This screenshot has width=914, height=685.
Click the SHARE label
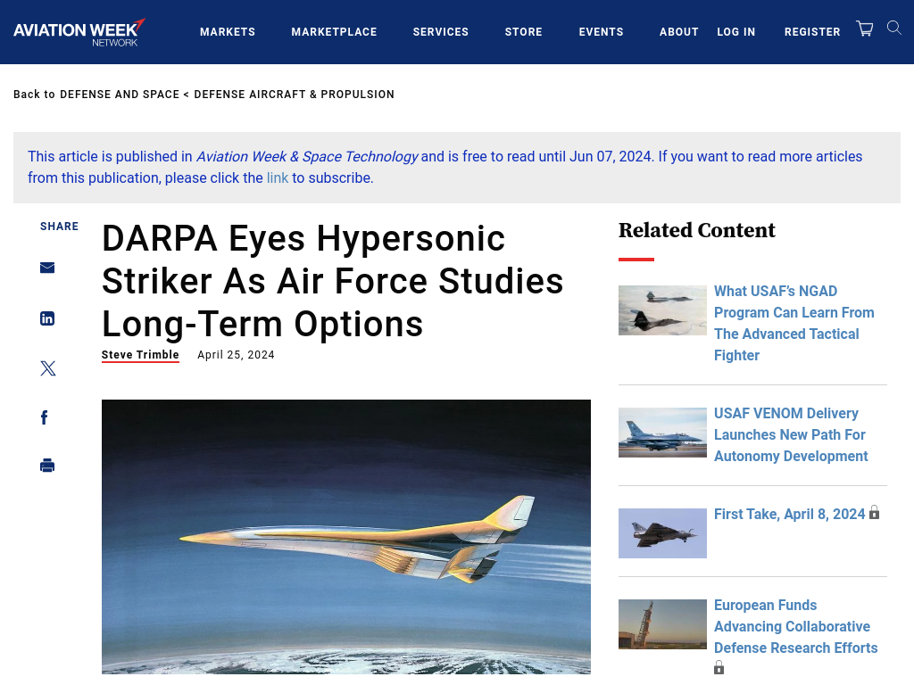tap(59, 227)
